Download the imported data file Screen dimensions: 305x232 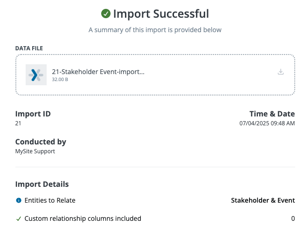click(x=281, y=72)
